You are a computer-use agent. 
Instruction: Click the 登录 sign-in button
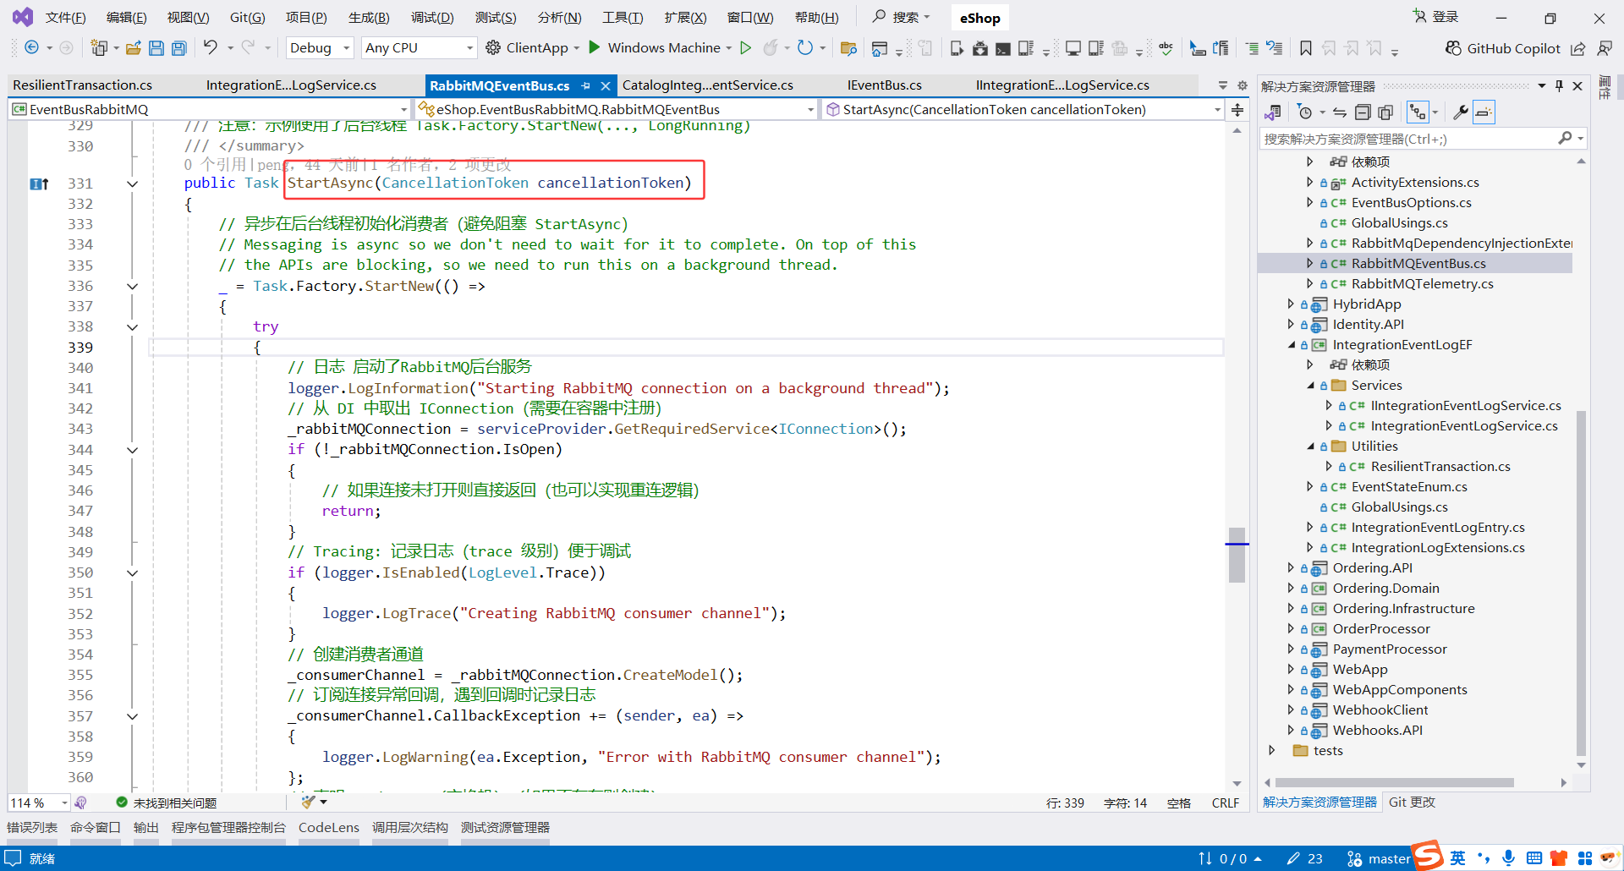1435,17
